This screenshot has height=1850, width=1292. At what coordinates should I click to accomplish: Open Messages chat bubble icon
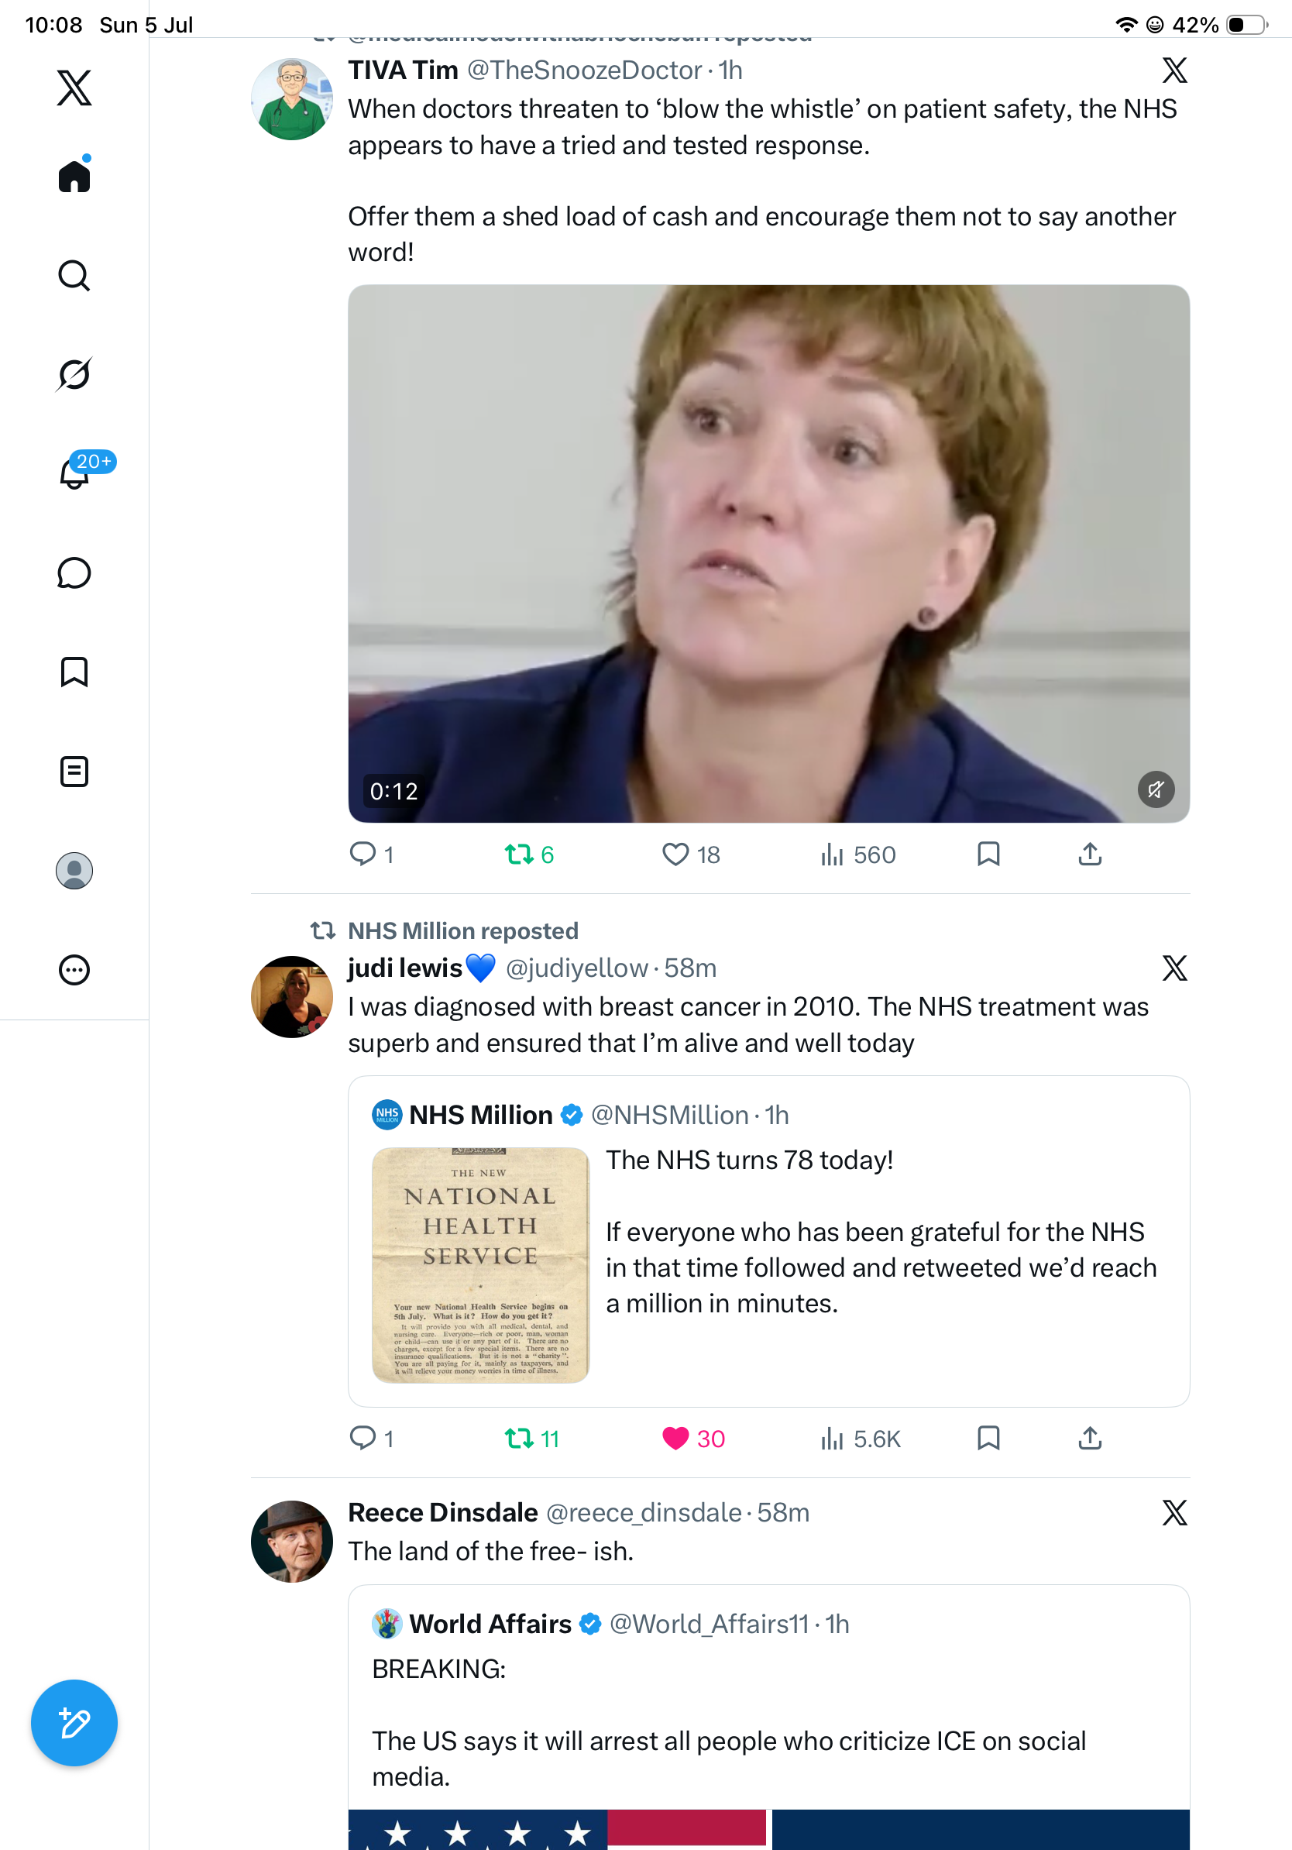pyautogui.click(x=74, y=573)
